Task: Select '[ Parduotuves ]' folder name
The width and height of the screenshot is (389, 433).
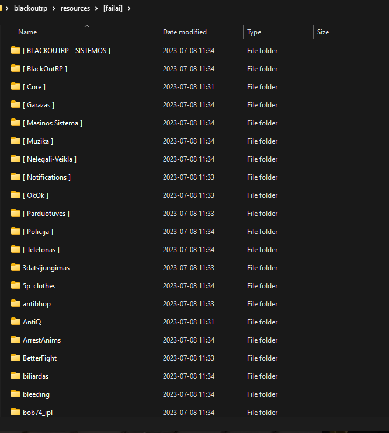Action: 46,214
